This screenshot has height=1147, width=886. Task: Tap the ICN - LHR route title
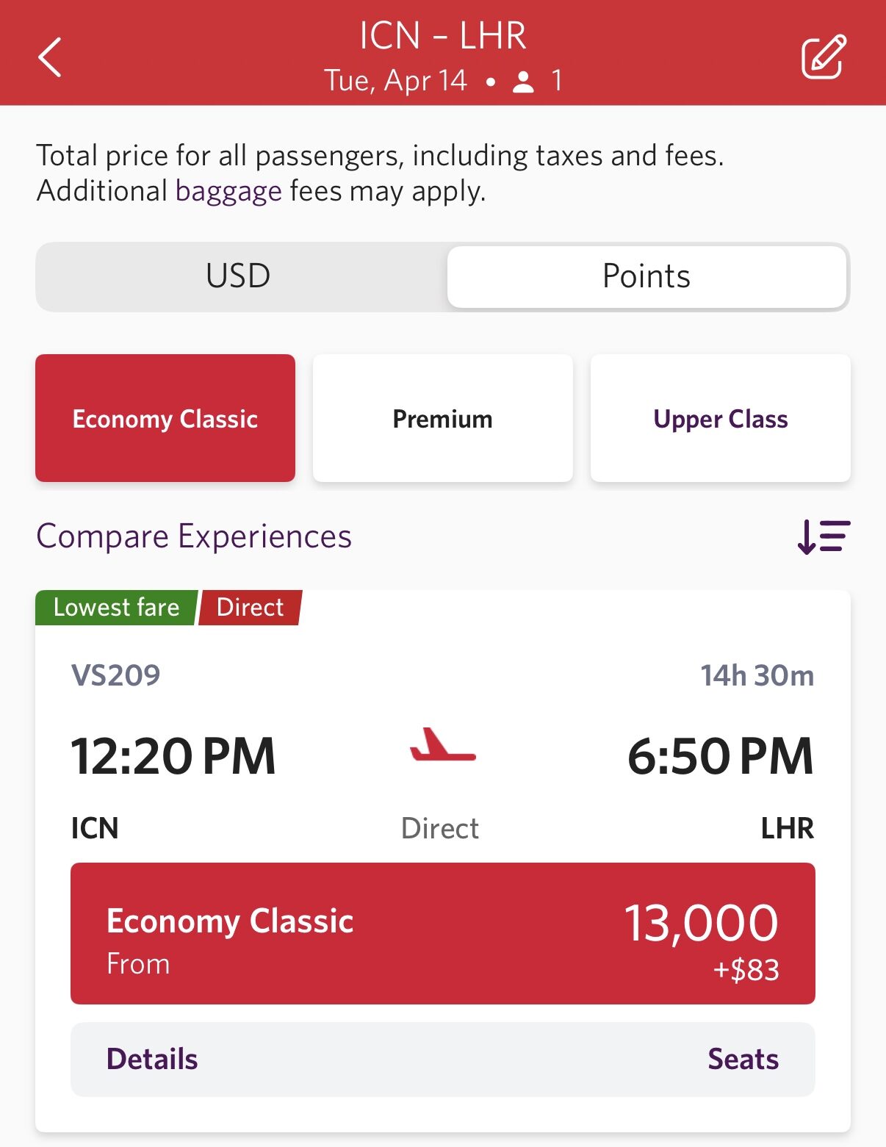pos(442,35)
